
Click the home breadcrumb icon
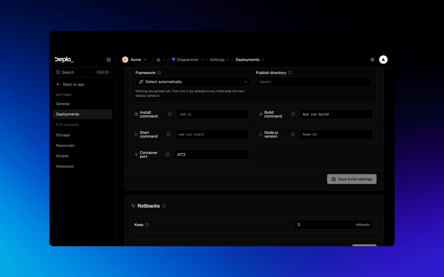pos(159,60)
